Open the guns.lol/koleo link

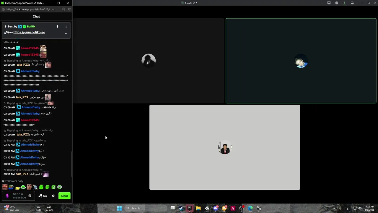29,32
